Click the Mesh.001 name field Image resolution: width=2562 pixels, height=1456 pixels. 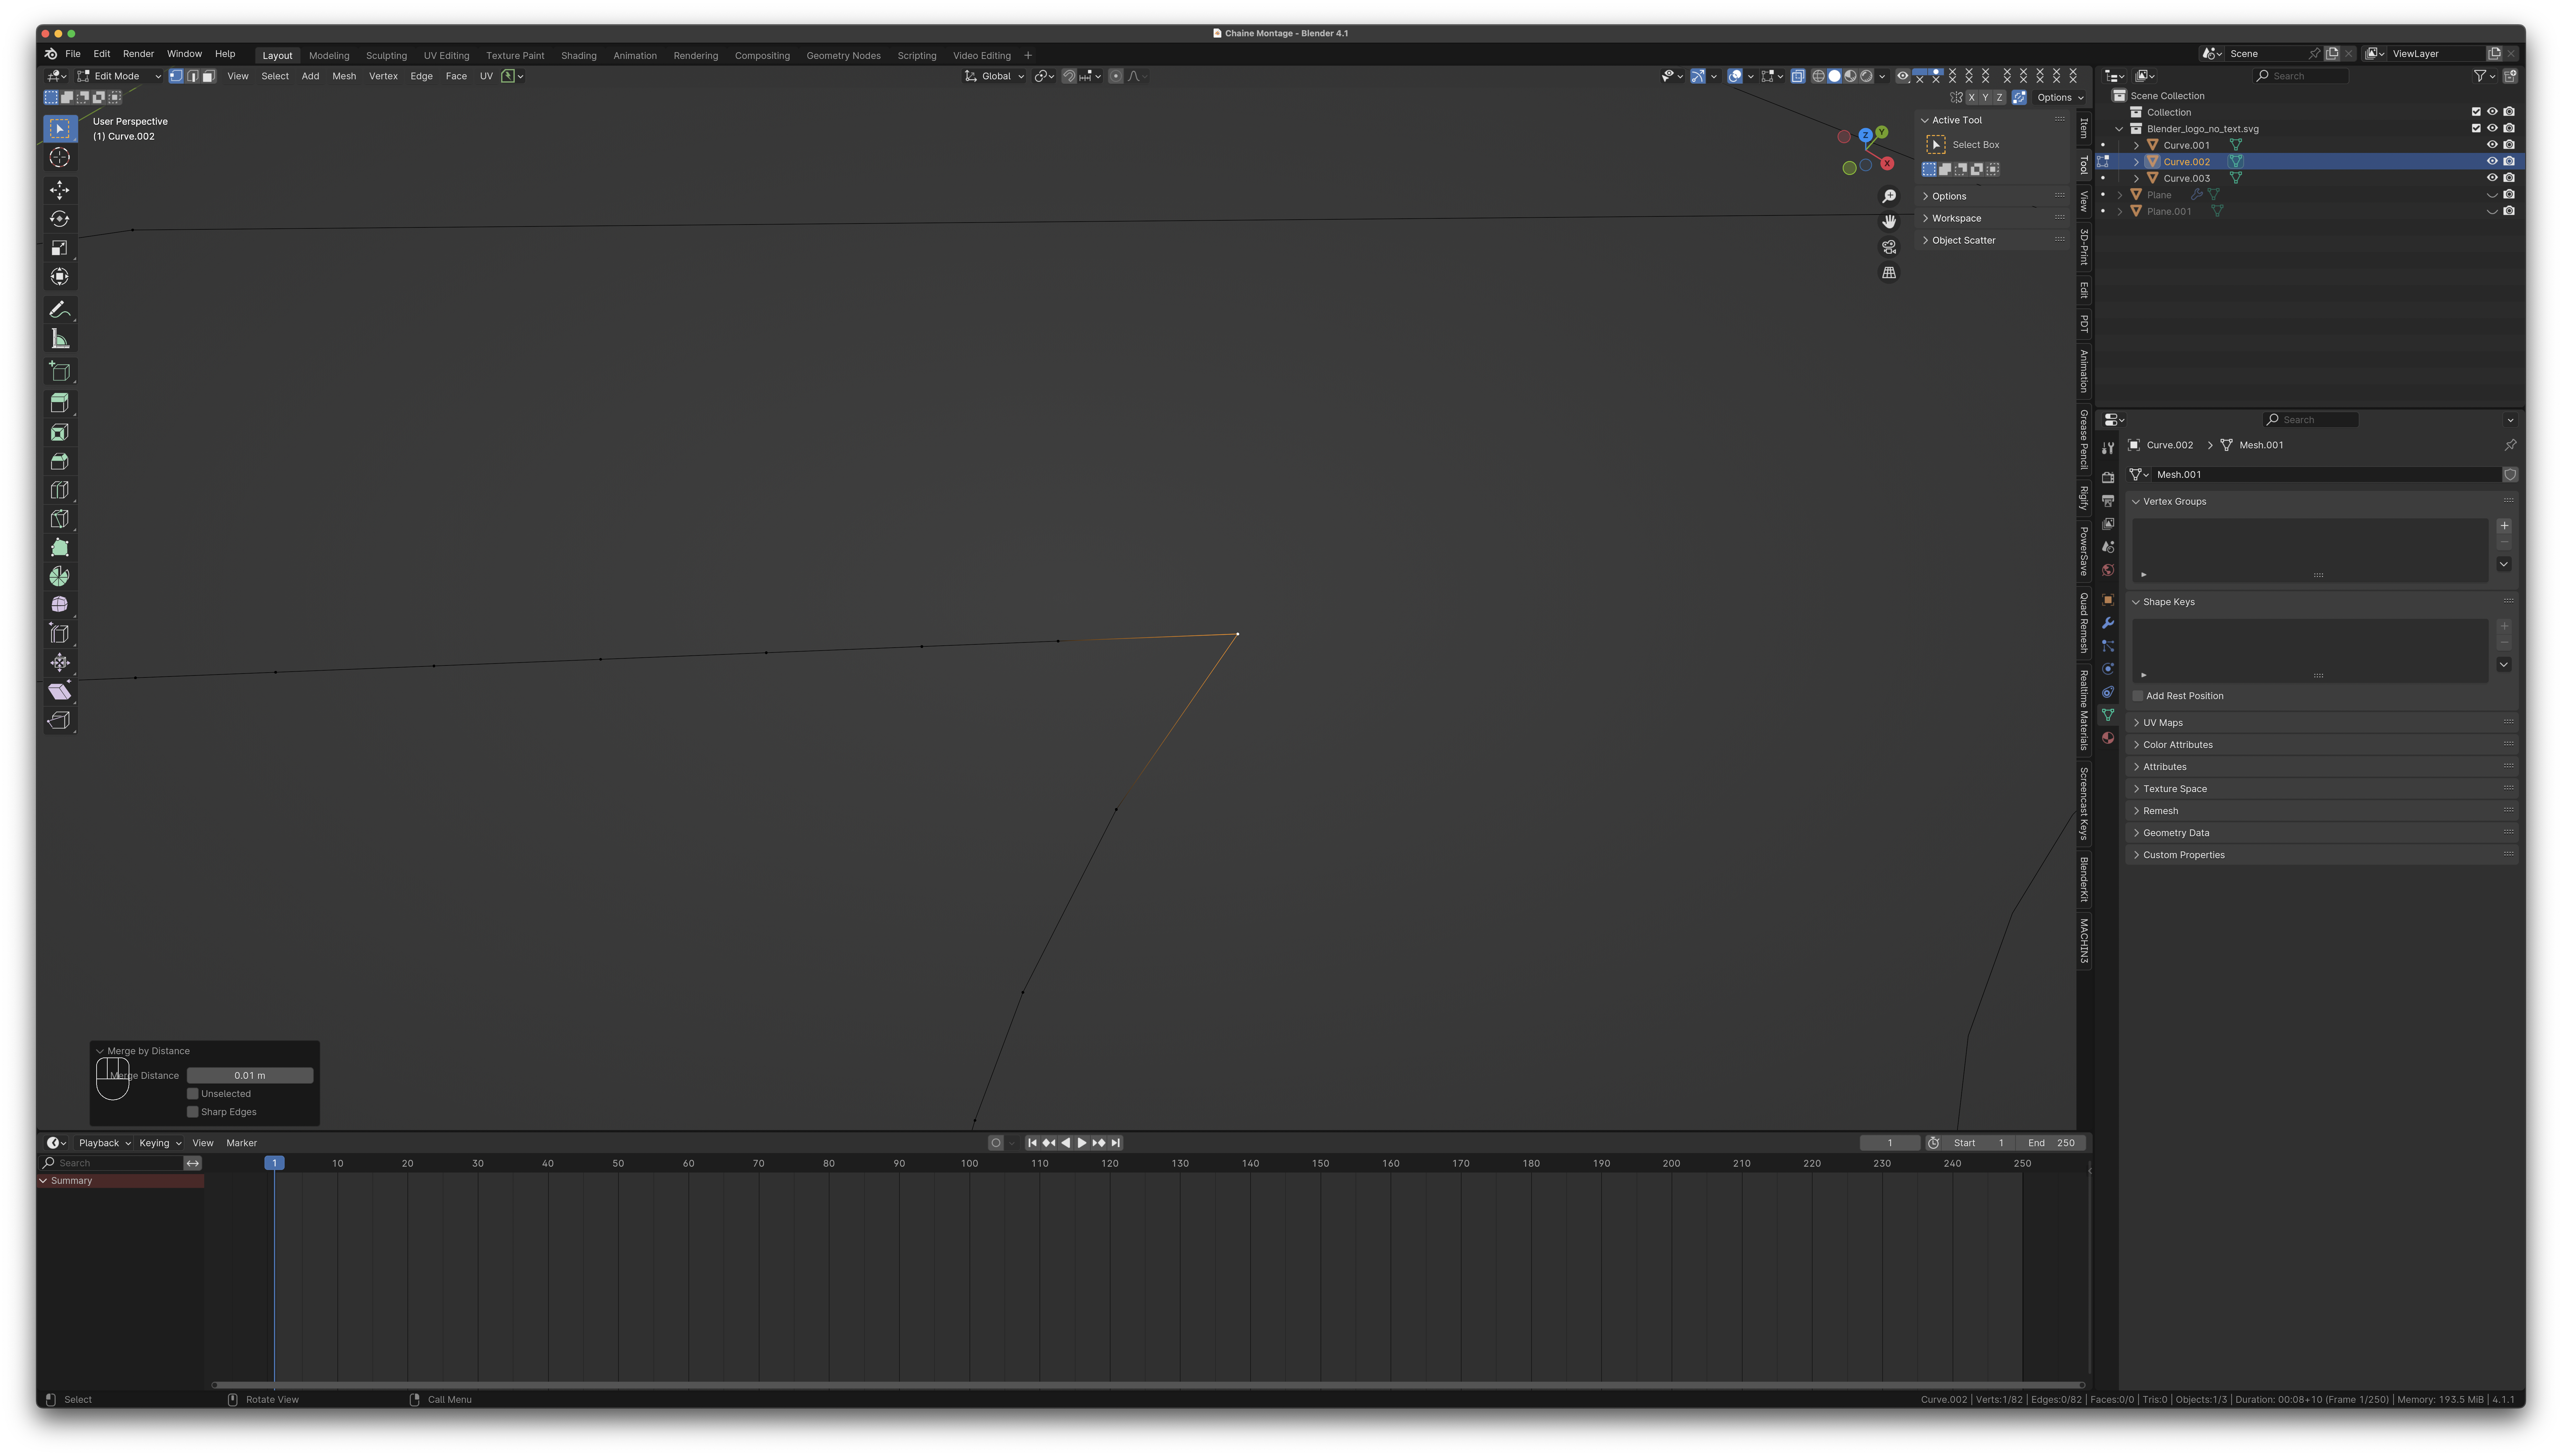[2326, 475]
